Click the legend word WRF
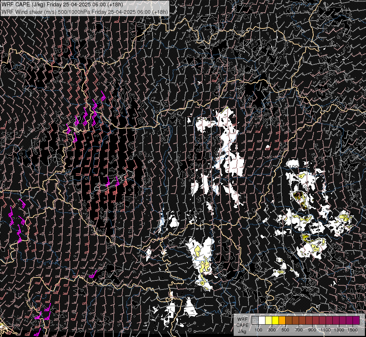The height and width of the screenshot is (337, 366). tap(243, 319)
